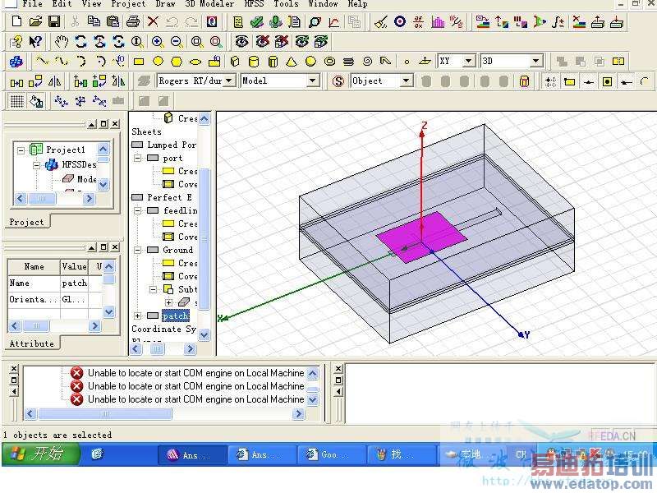The width and height of the screenshot is (657, 493).
Task: Open the XY drawing plane dropdown
Action: click(x=468, y=61)
